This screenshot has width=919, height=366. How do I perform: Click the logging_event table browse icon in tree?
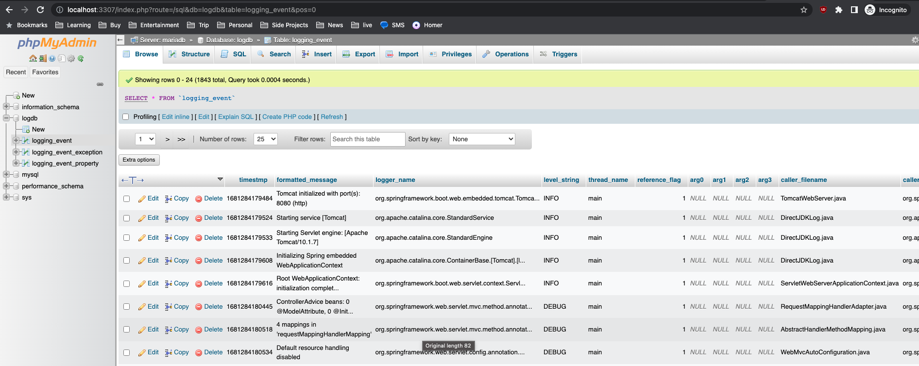click(x=26, y=140)
